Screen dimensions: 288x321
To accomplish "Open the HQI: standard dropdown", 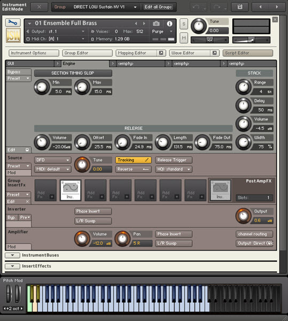I will pyautogui.click(x=174, y=169).
